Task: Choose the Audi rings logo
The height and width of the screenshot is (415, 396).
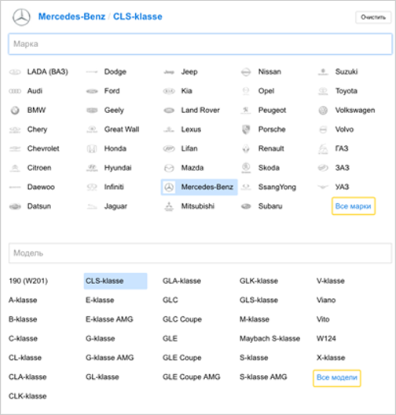Action: (x=15, y=91)
